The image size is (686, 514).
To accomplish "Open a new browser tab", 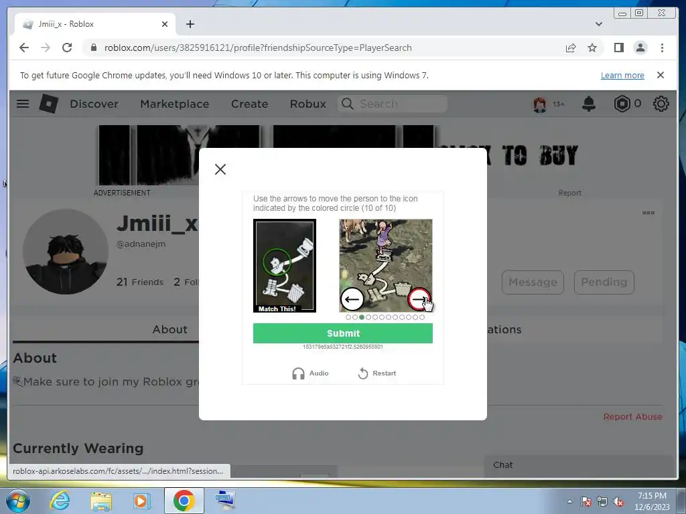I will 190,24.
